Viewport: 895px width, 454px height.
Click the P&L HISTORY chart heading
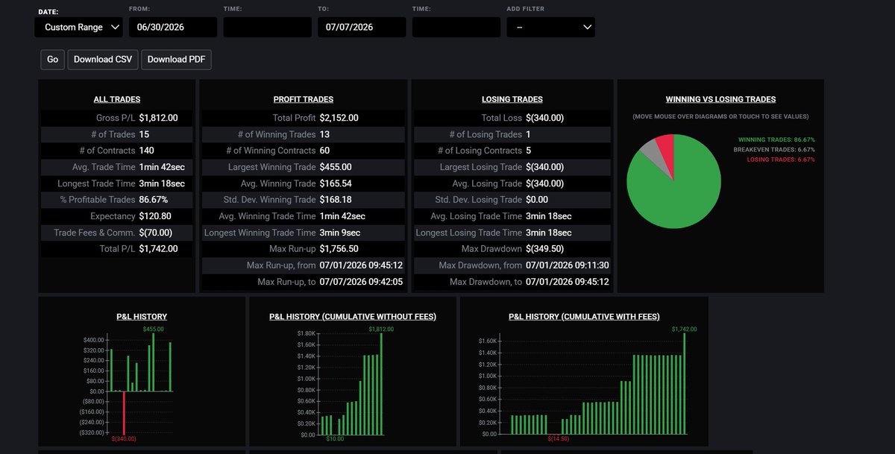tap(142, 317)
